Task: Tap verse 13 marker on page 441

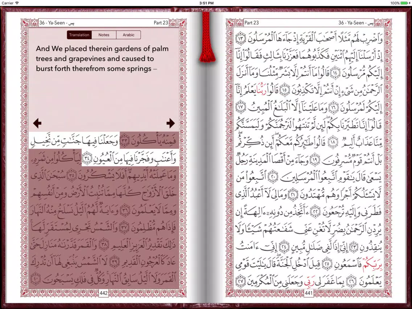Action: (240, 38)
